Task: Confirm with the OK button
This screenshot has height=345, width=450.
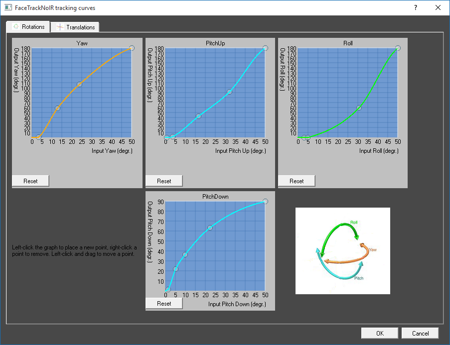Action: 380,333
